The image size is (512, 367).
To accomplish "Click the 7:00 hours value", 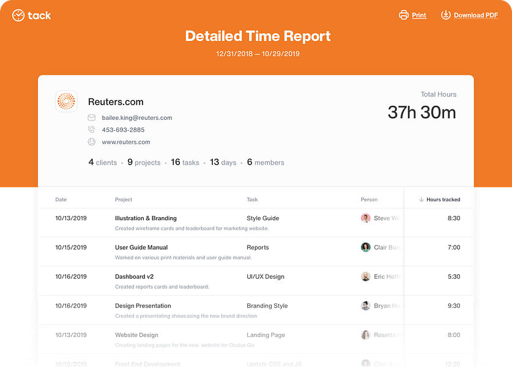I will [454, 248].
